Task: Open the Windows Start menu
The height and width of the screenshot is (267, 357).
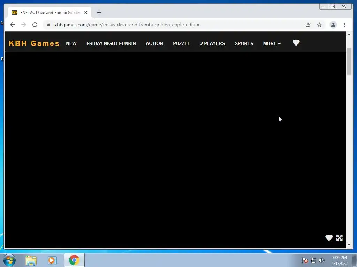Action: point(9,260)
